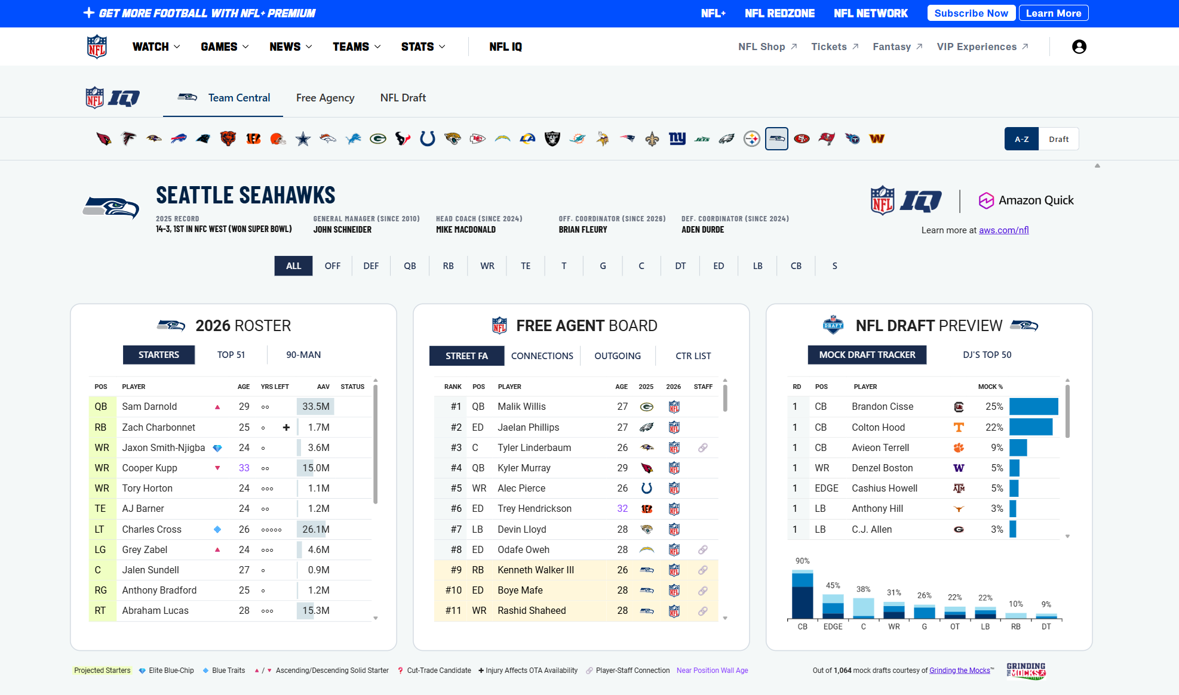Click the Pittsburgh Steelers logo
1179x695 pixels.
(751, 138)
